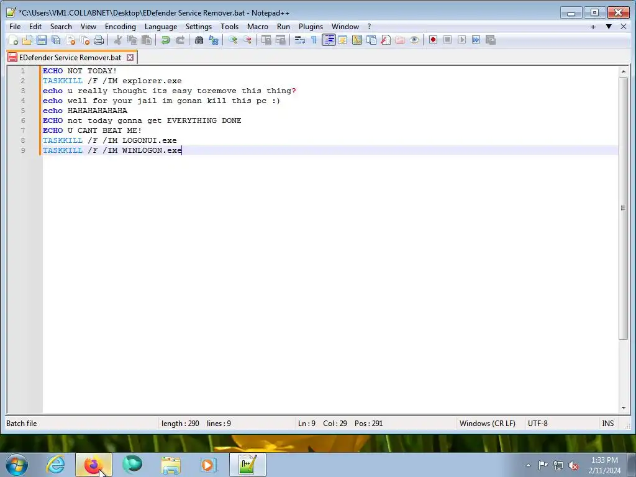Toggle Synchronize Vertical Scrolling icon

[266, 40]
